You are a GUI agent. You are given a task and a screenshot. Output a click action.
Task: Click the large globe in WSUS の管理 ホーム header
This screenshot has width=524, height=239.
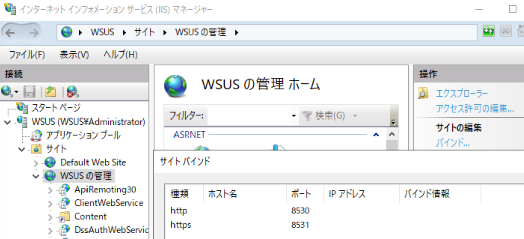[x=176, y=86]
